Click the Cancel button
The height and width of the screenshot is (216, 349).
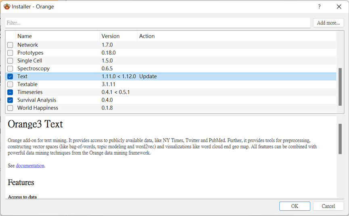point(328,206)
